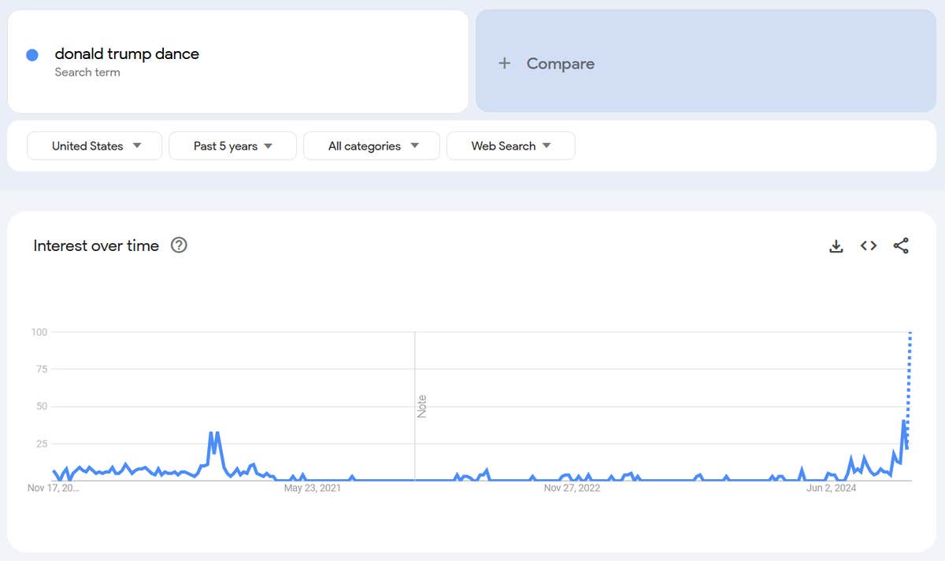The width and height of the screenshot is (945, 561).
Task: Click the Jun 2, 2024 axis label
Action: click(832, 489)
